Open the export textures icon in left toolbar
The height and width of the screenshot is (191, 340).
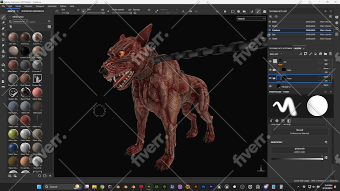(3, 65)
